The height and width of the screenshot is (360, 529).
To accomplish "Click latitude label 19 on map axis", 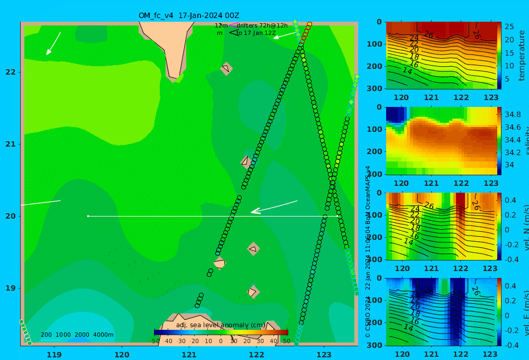I will point(11,288).
